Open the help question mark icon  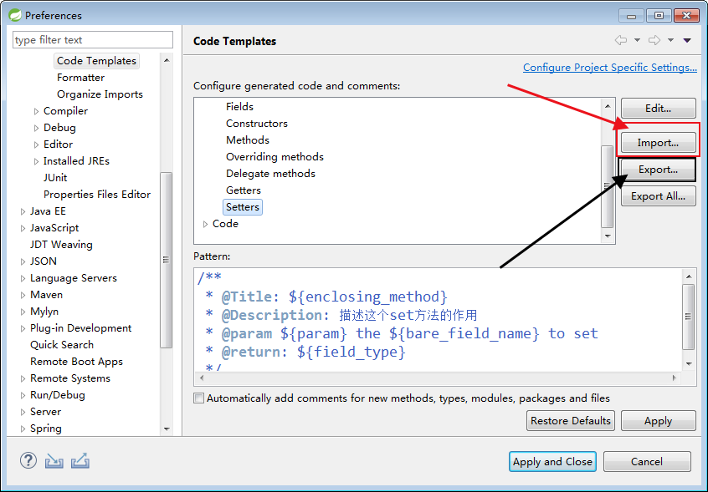tap(28, 460)
